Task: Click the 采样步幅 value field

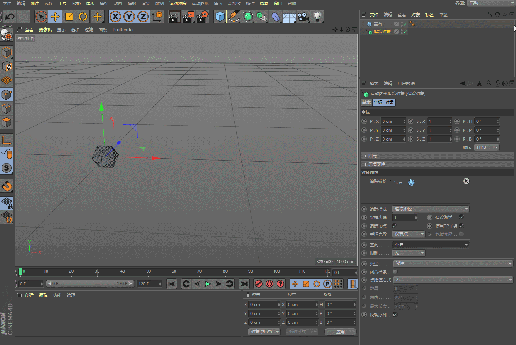Action: [405, 218]
